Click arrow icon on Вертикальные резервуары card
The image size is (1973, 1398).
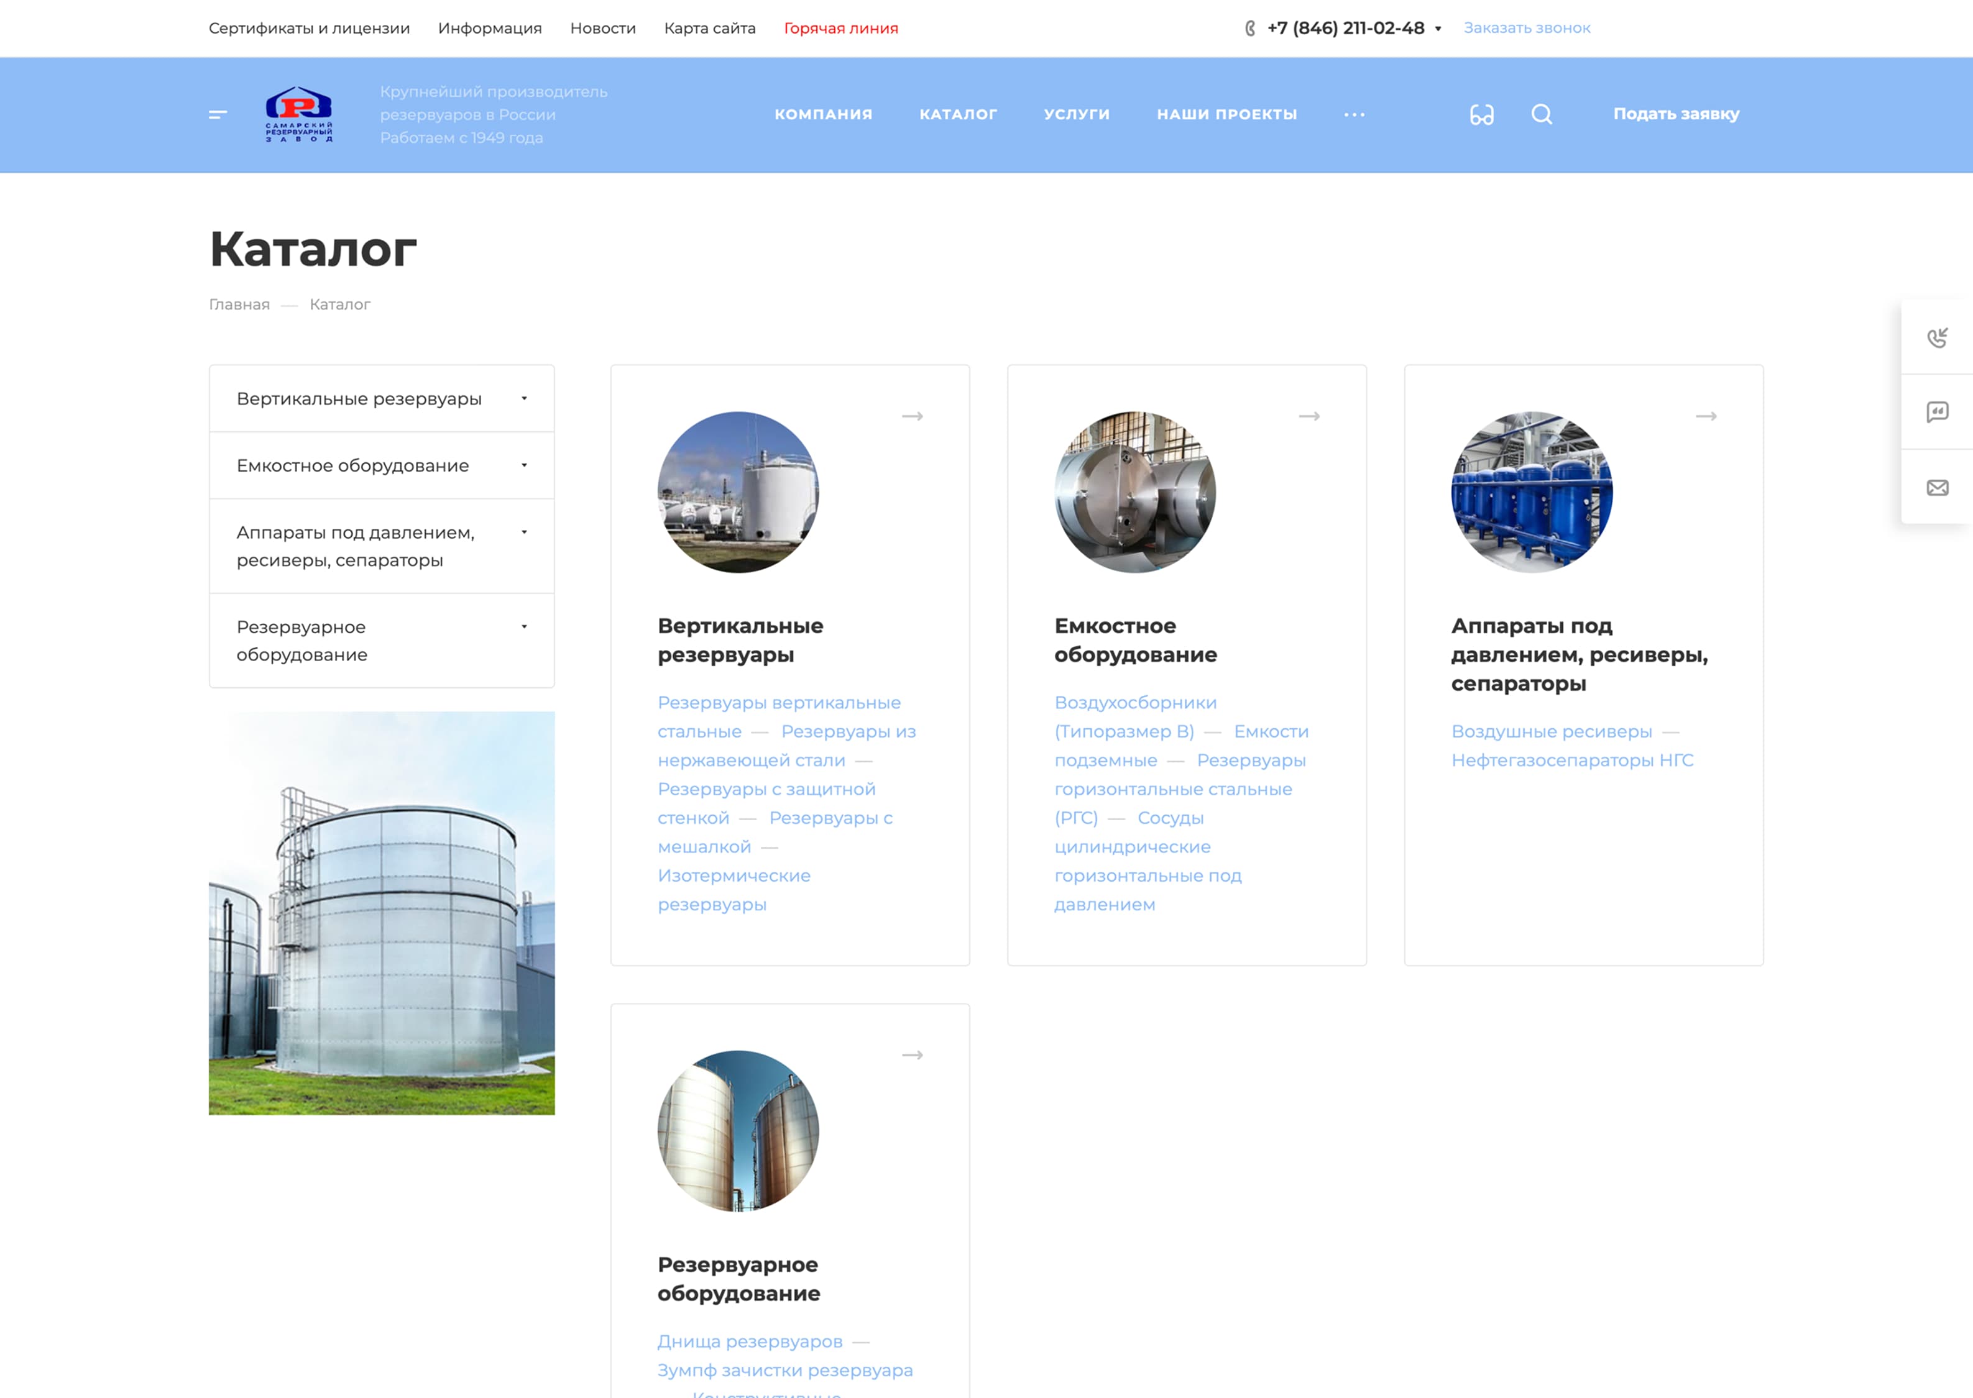coord(912,417)
